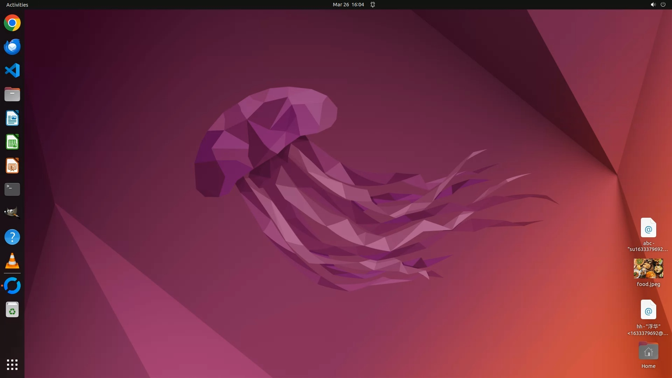Open the Trash in the dock
The width and height of the screenshot is (672, 378).
[x=12, y=310]
